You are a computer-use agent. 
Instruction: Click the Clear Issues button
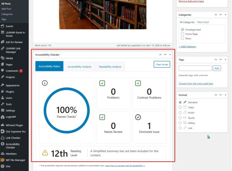pos(162,64)
